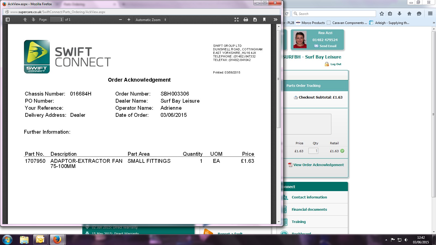This screenshot has height=245, width=436.
Task: Show hidden system tray icons
Action: (x=386, y=240)
